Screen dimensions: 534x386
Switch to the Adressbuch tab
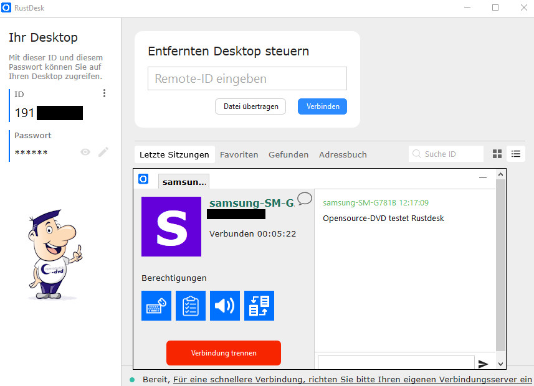coord(343,154)
